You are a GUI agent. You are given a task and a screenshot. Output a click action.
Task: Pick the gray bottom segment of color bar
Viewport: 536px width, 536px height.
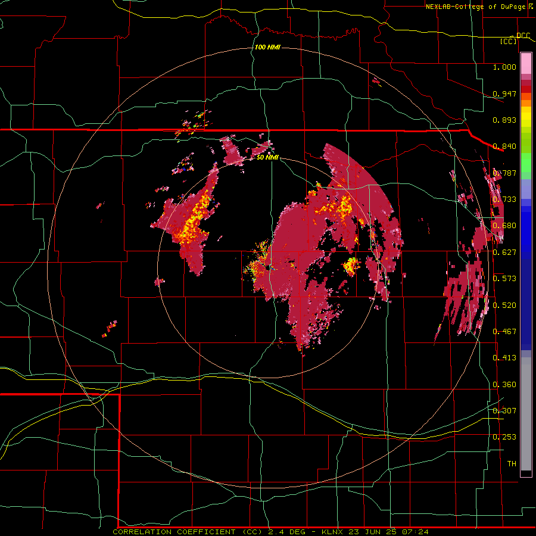(x=526, y=414)
